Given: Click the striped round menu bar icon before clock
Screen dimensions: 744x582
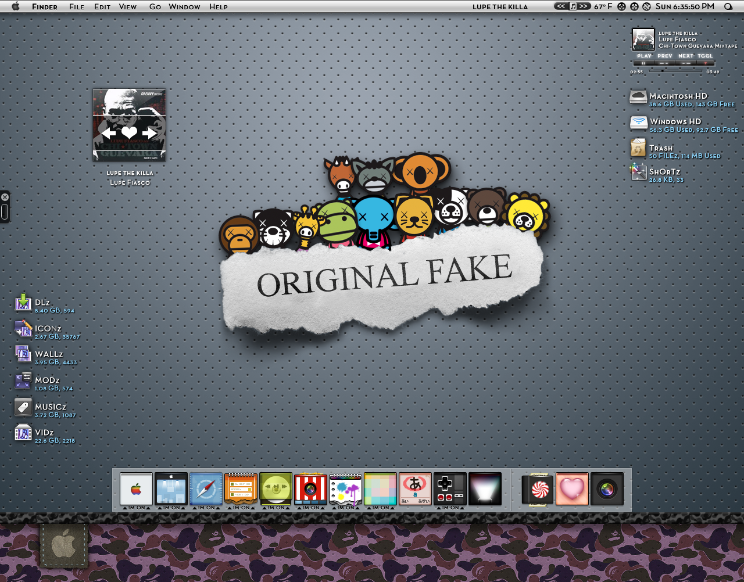Looking at the screenshot, I should click(646, 6).
